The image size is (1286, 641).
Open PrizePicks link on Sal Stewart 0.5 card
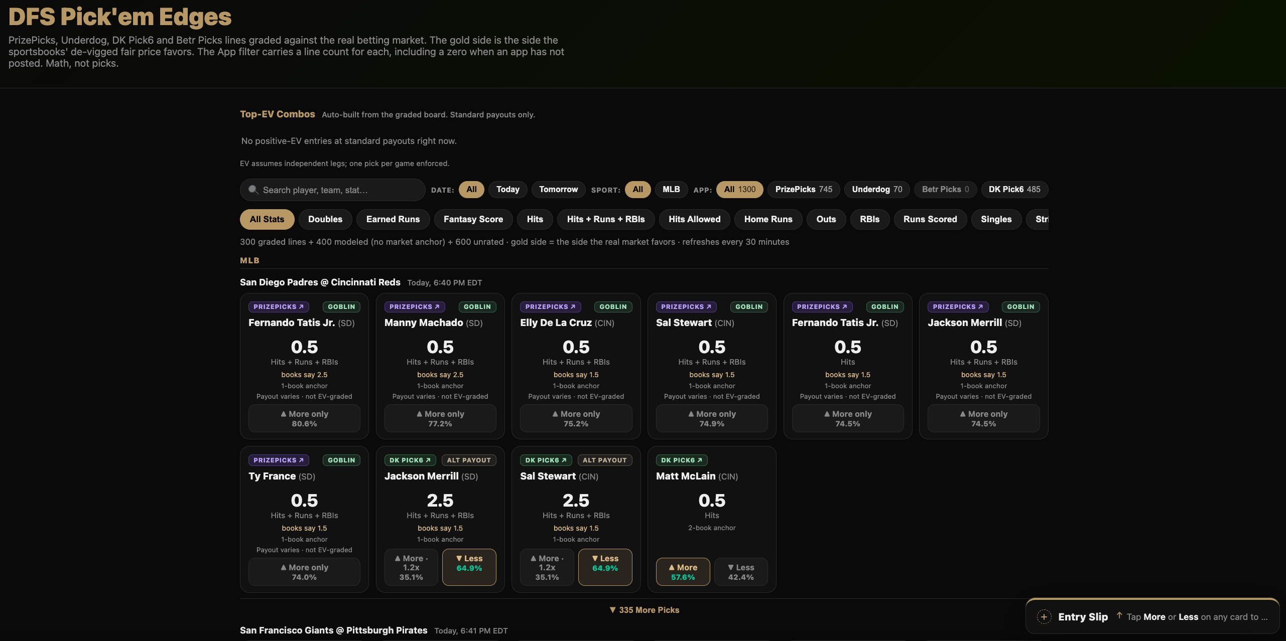[x=686, y=306]
